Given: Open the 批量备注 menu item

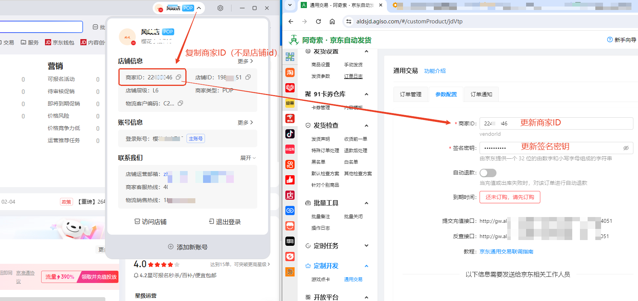Looking at the screenshot, I should pos(321,217).
